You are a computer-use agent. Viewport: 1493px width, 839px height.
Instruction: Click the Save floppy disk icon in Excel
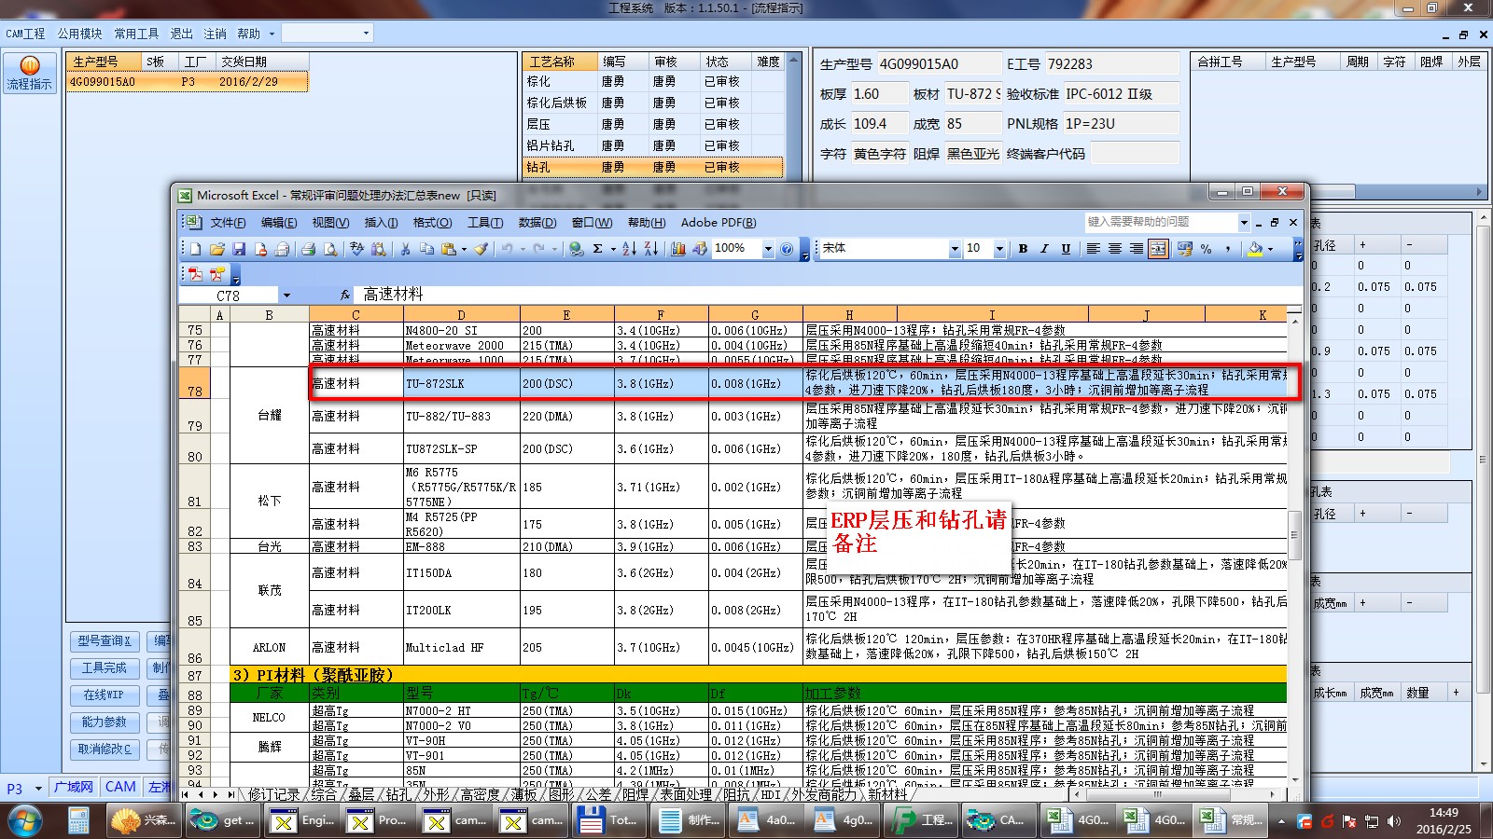(x=239, y=249)
